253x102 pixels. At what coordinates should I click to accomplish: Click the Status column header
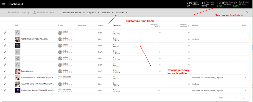(101, 25)
